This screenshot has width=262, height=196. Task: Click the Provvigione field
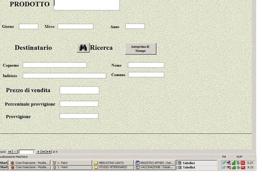pyautogui.click(x=79, y=116)
